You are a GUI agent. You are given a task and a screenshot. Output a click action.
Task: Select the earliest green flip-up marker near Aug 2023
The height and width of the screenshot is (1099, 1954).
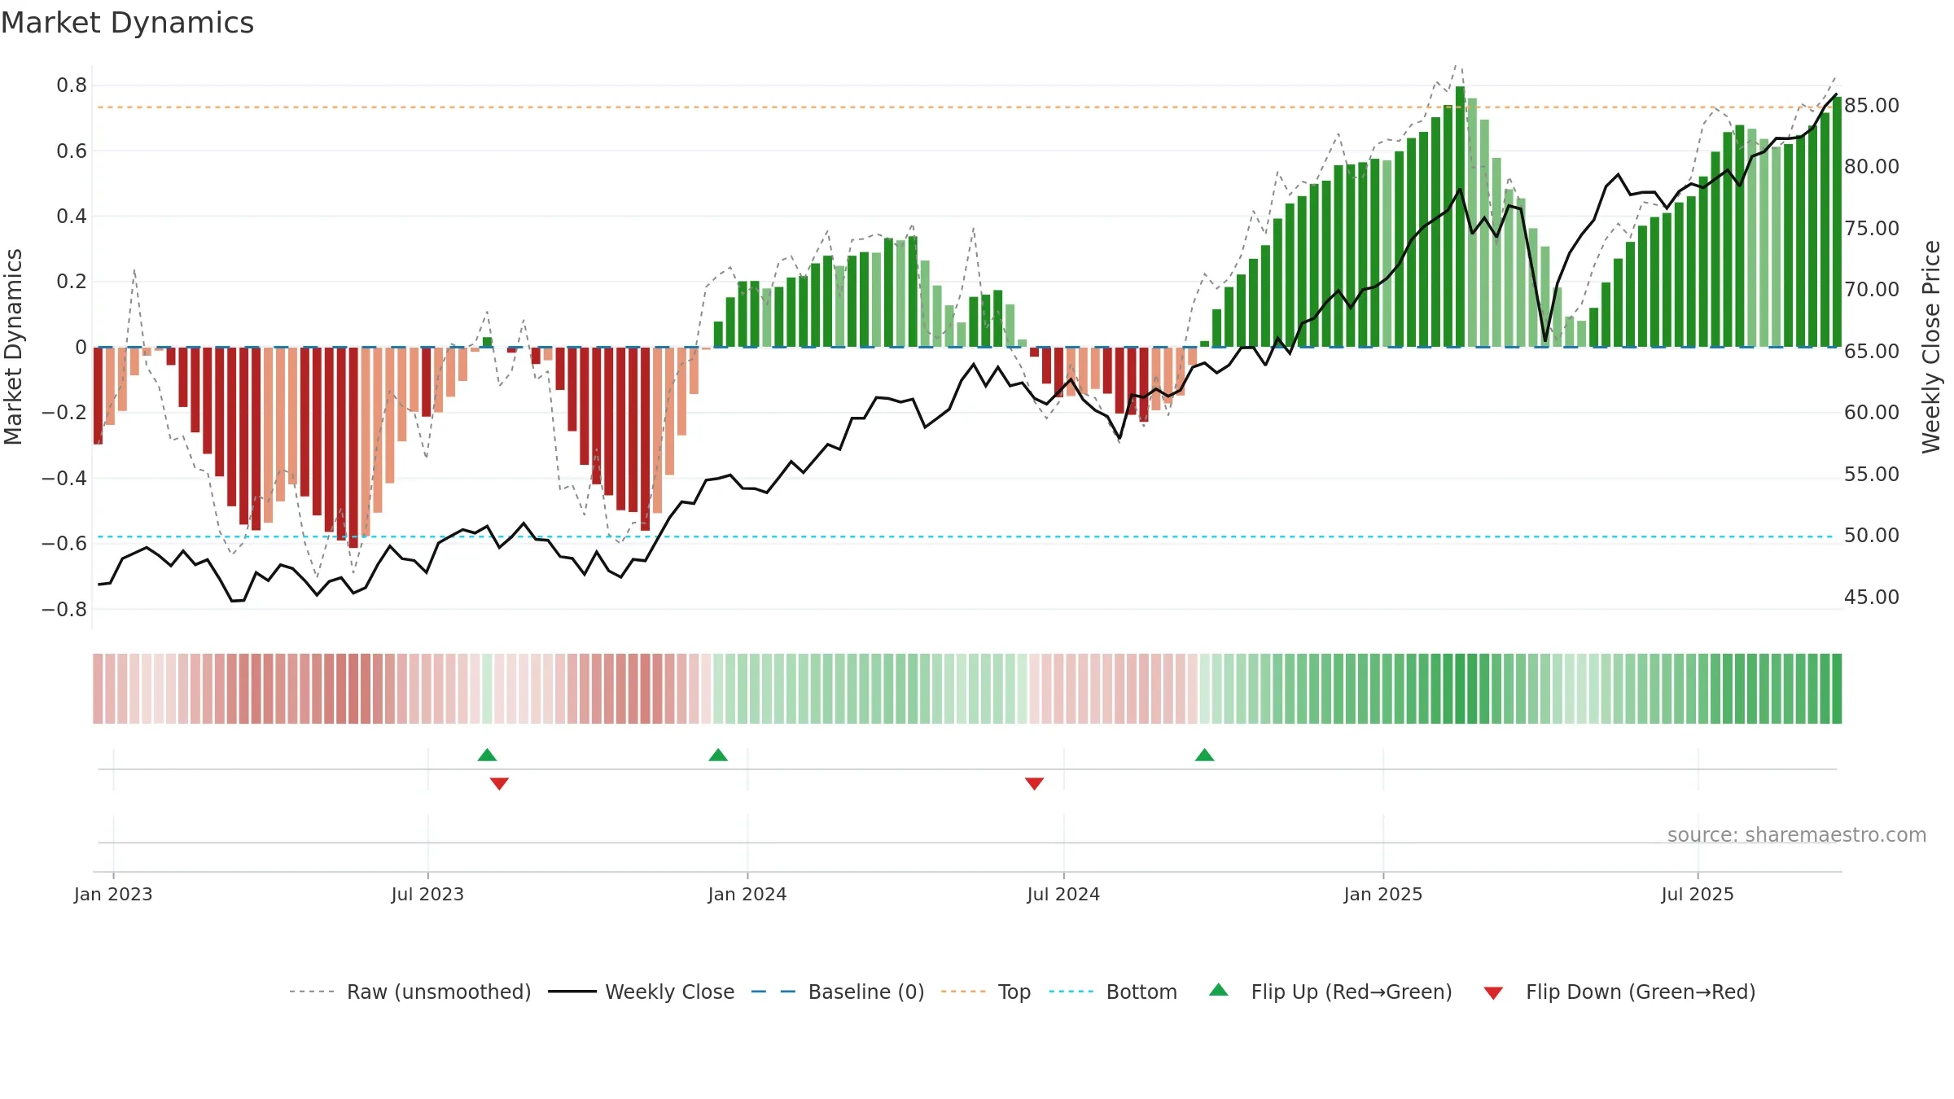coord(487,755)
